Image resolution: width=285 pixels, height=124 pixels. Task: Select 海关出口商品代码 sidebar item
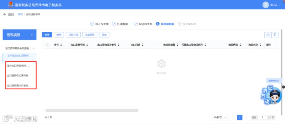(19, 66)
